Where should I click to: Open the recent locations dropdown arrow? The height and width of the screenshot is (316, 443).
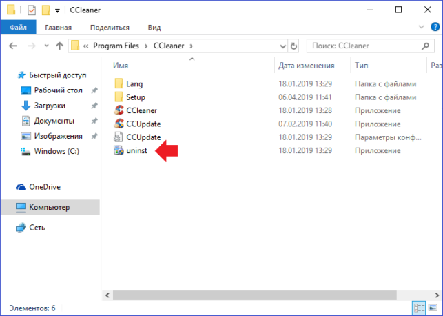tap(46, 46)
